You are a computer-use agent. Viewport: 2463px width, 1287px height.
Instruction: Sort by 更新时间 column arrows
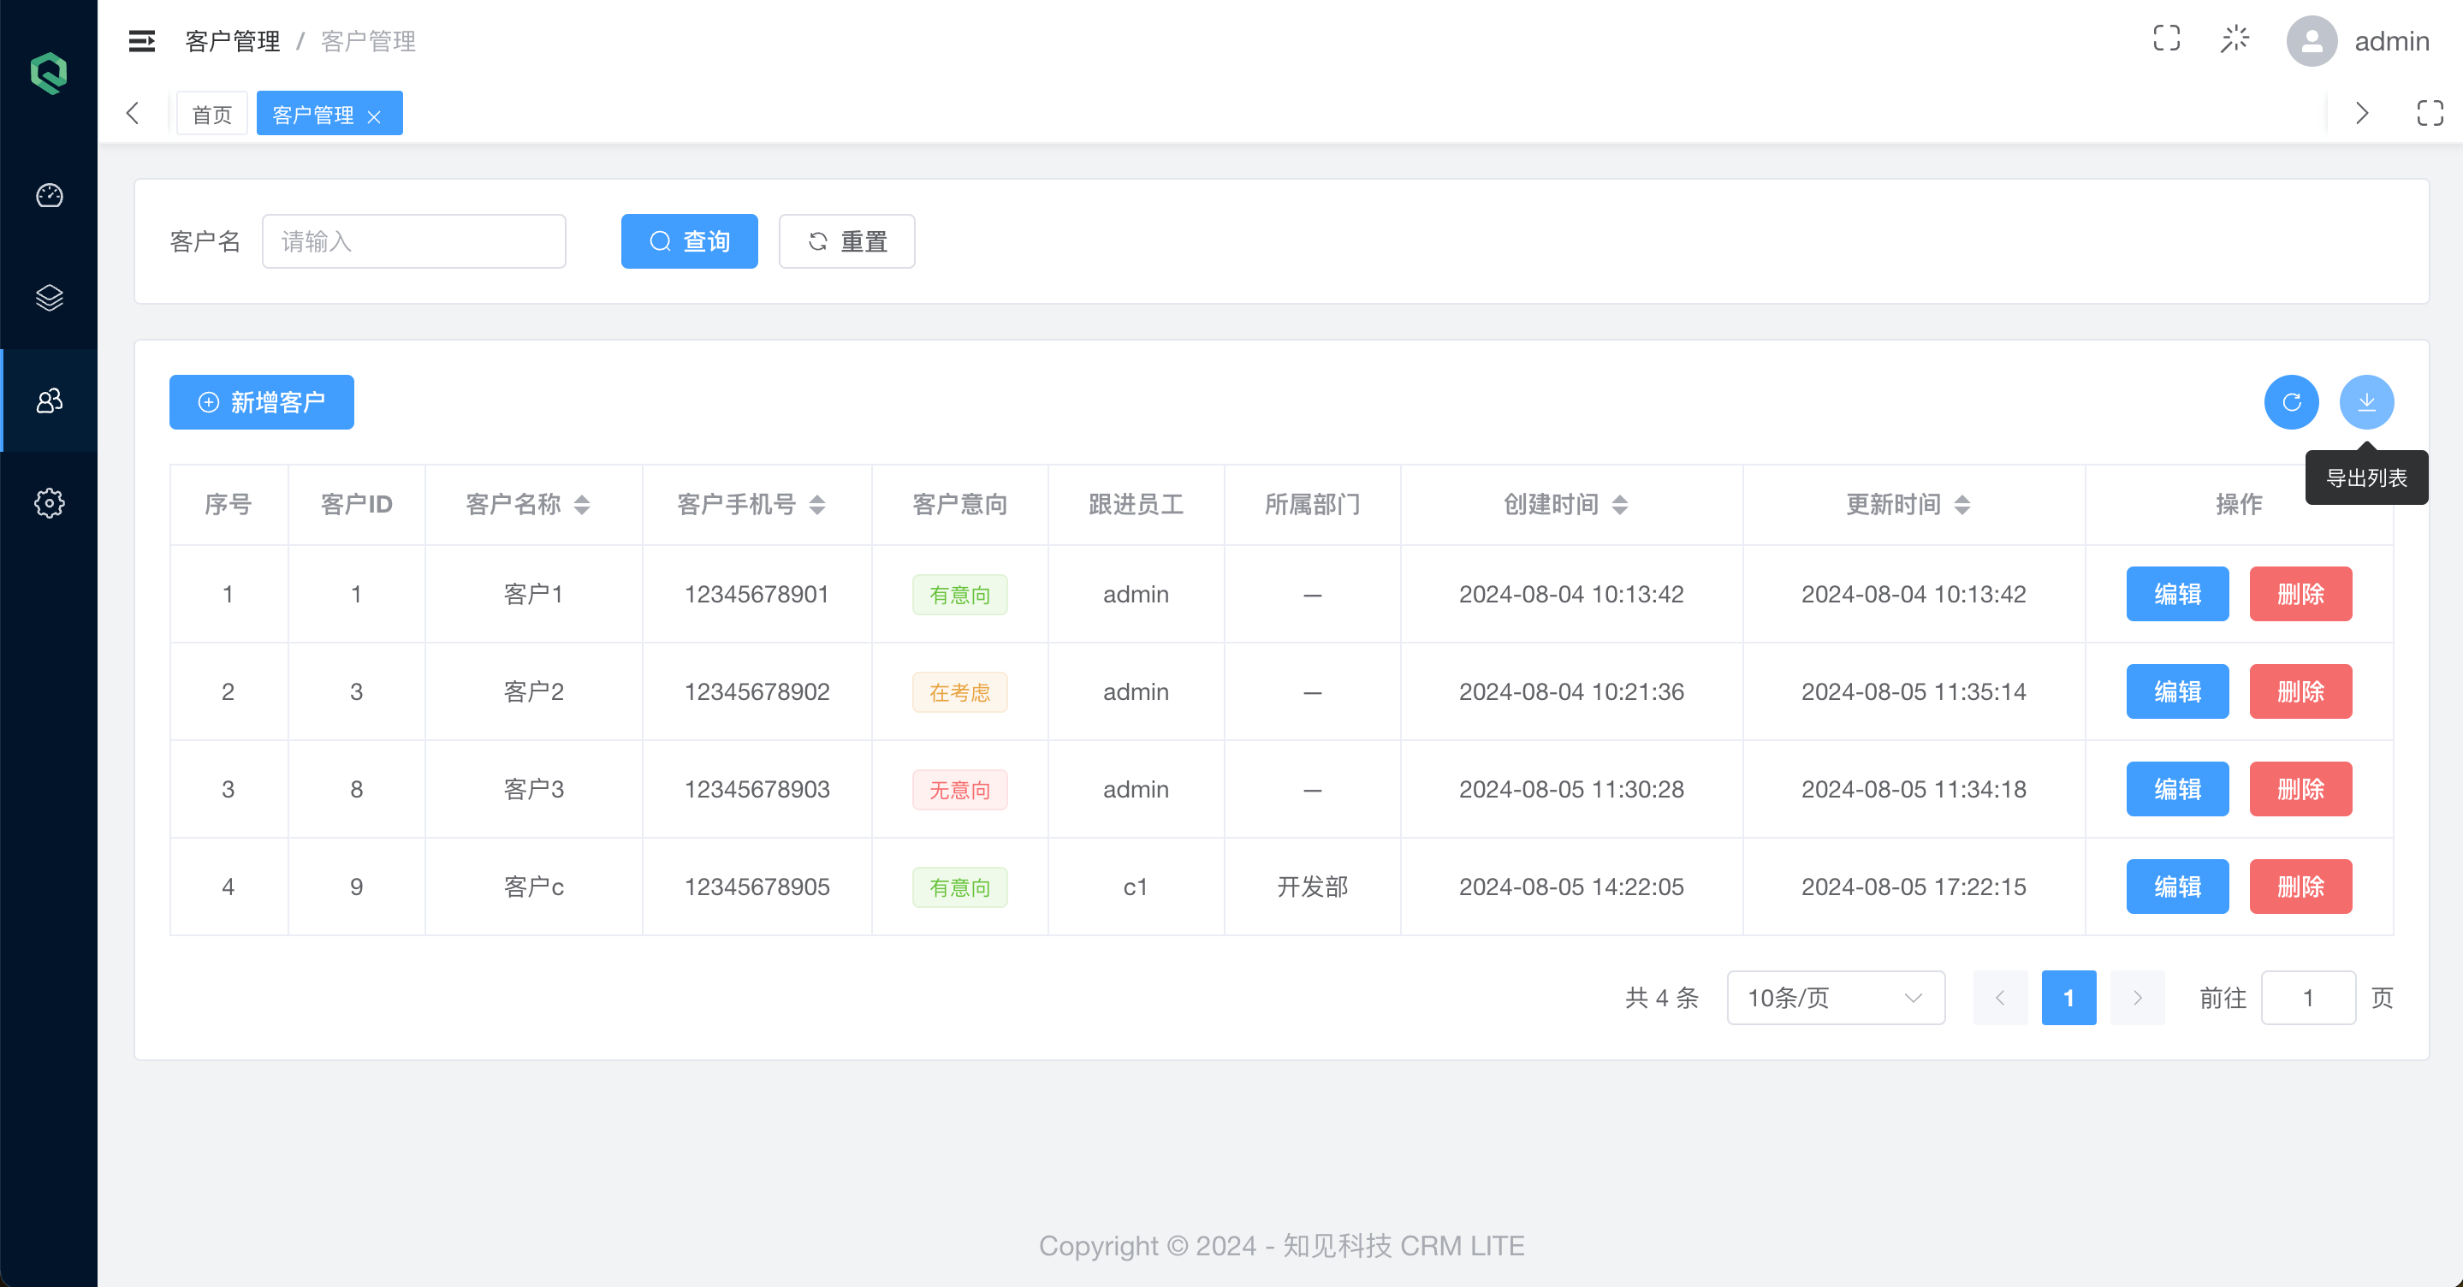coord(1962,505)
